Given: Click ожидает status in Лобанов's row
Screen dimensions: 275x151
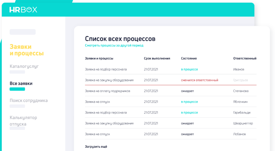Looking at the screenshot, I should 187,134.
